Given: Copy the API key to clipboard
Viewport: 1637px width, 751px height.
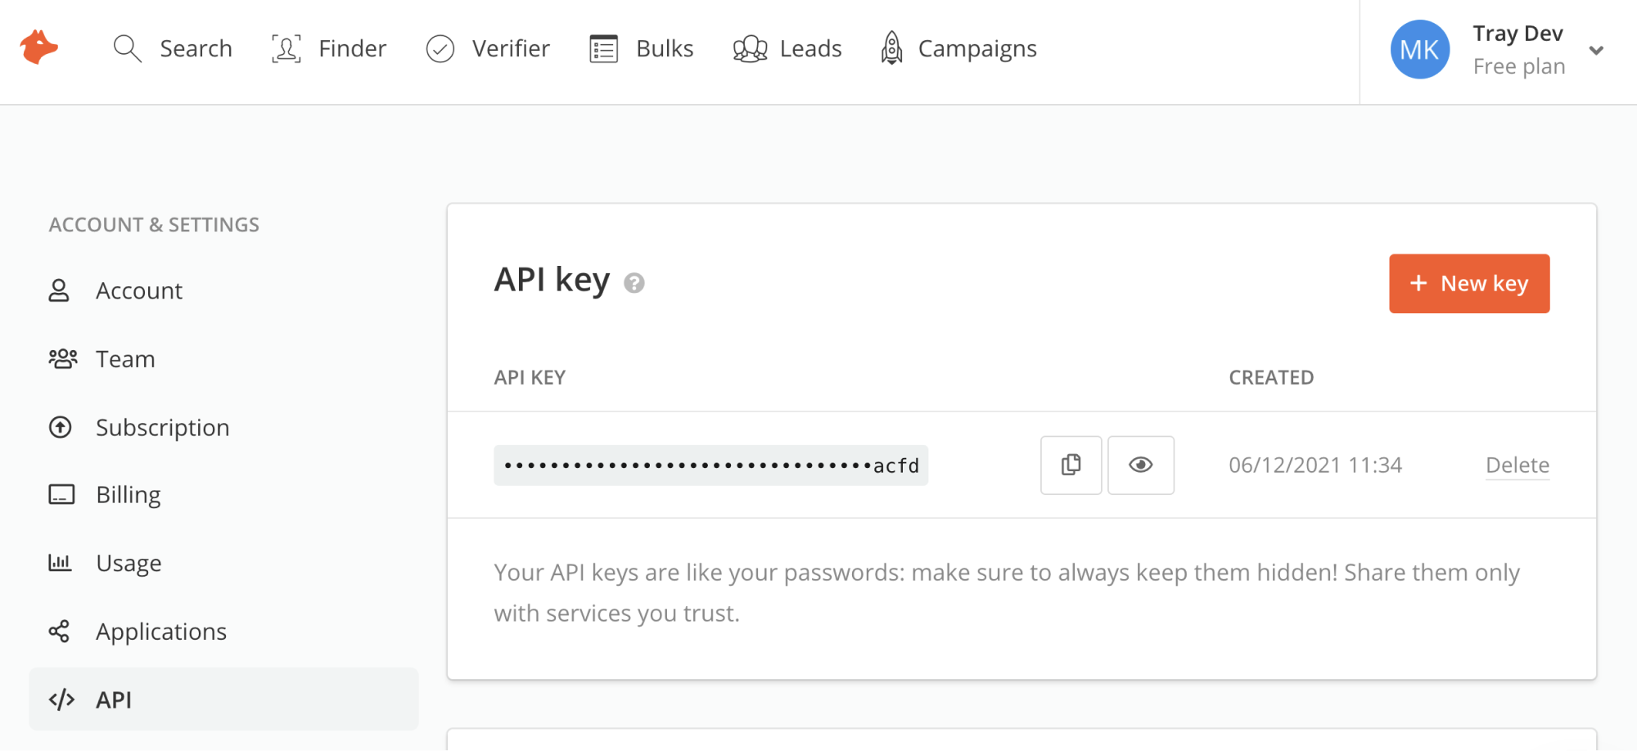Looking at the screenshot, I should tap(1071, 465).
